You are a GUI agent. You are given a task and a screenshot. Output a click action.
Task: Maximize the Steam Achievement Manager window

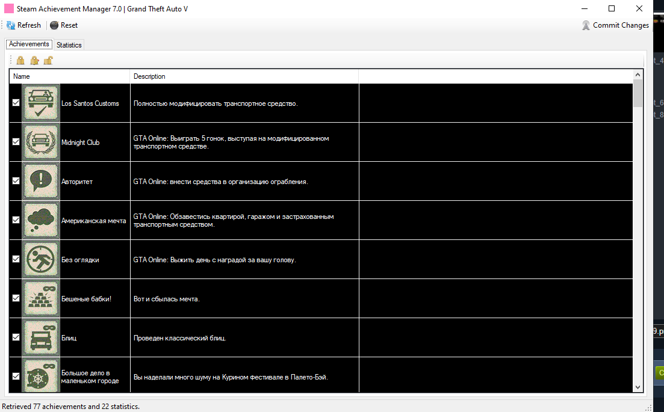[612, 8]
